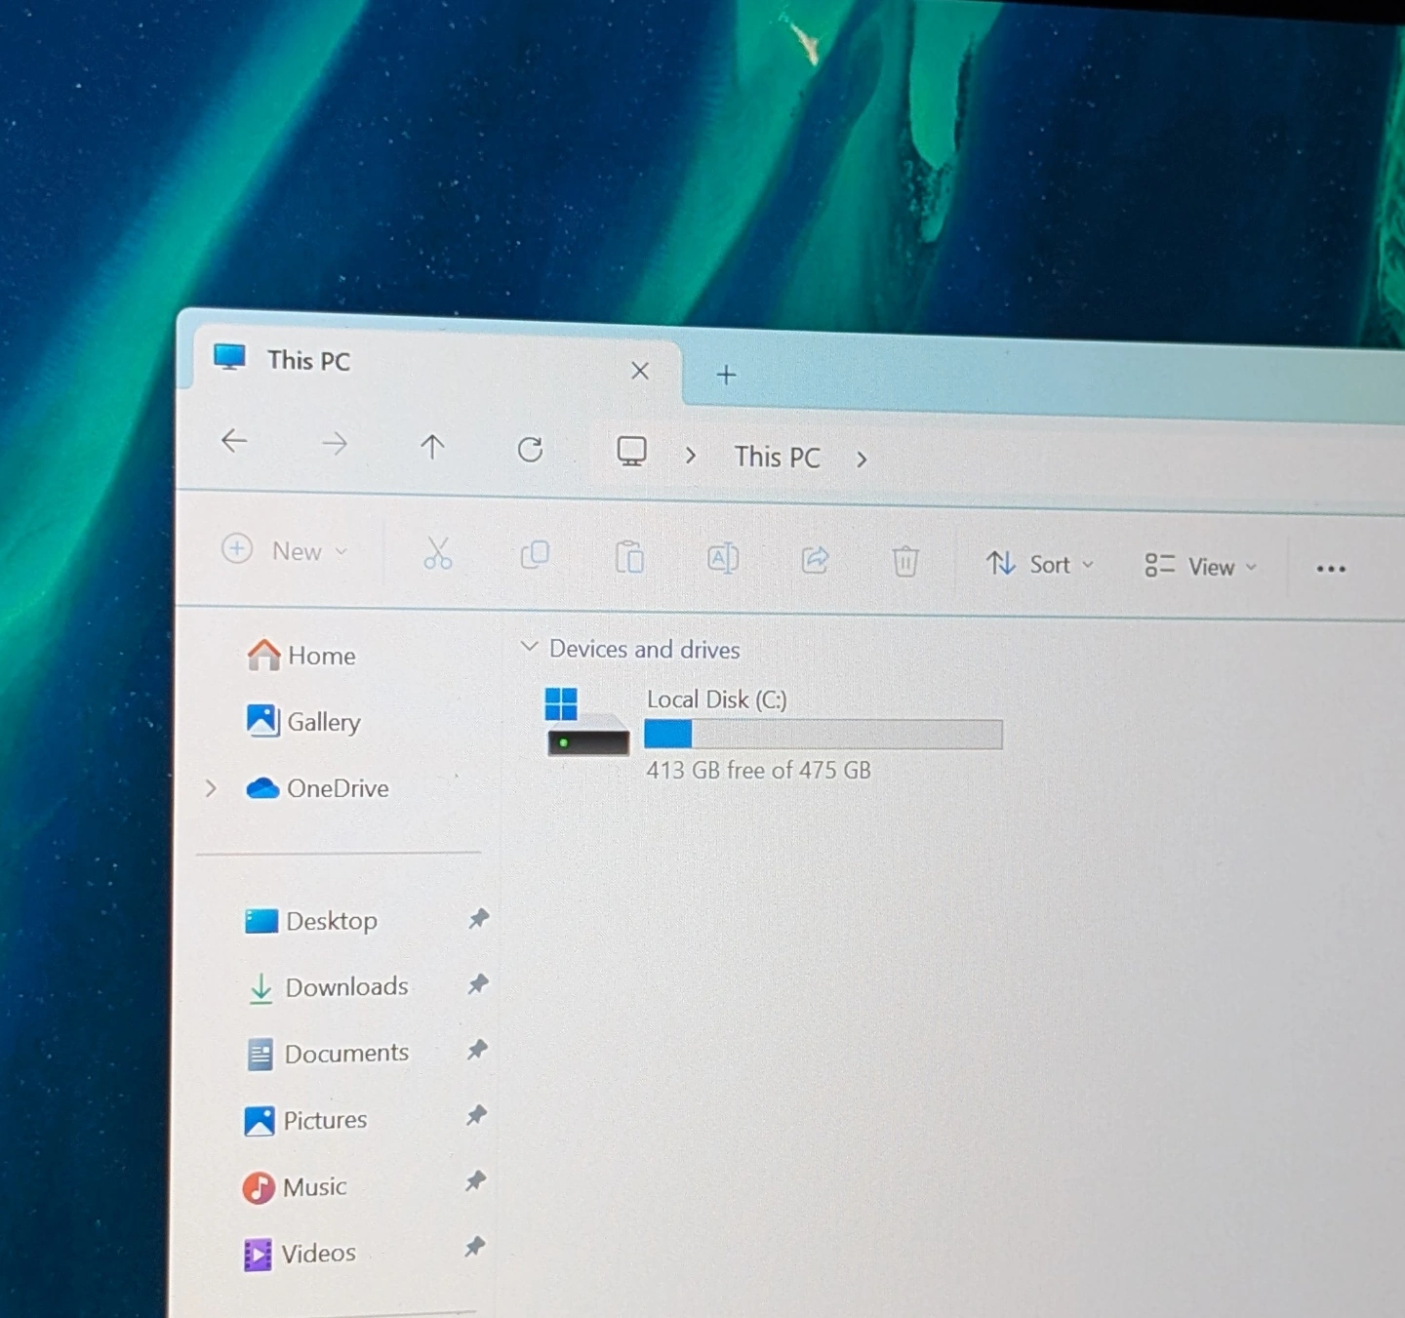This screenshot has width=1405, height=1318.
Task: Click the Cut scissors icon
Action: (438, 553)
